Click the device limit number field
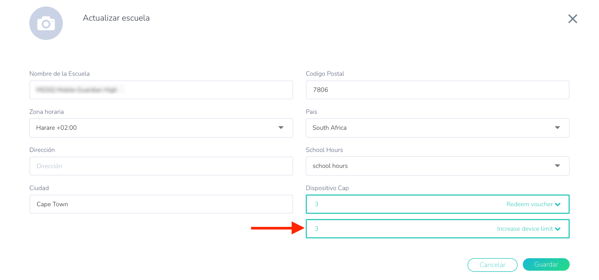 (316, 229)
